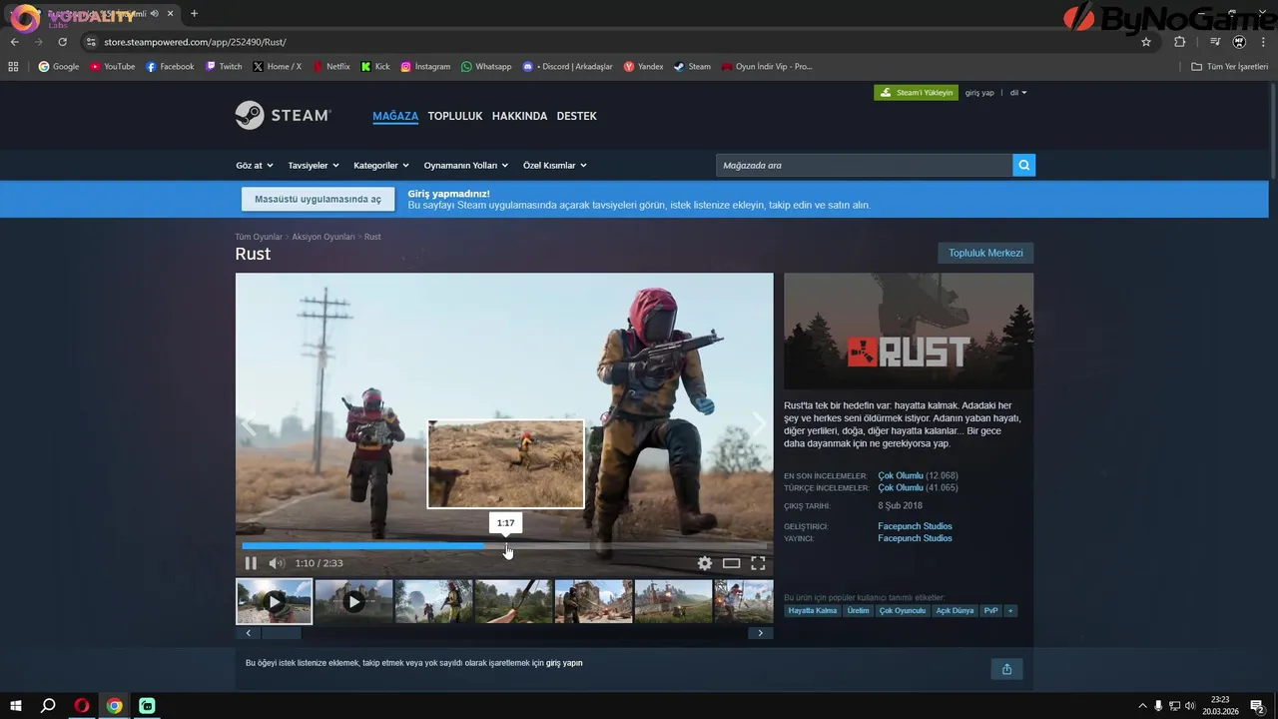Open Opera browser from taskbar
The height and width of the screenshot is (719, 1278).
[82, 706]
